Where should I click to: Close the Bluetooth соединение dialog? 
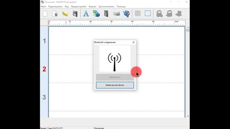click(x=133, y=42)
